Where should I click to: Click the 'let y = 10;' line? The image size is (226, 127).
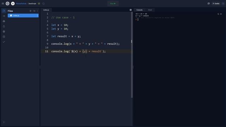click(60, 29)
